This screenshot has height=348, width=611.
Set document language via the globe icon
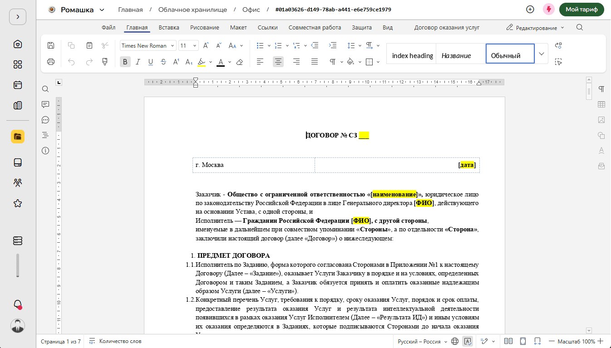pos(455,341)
